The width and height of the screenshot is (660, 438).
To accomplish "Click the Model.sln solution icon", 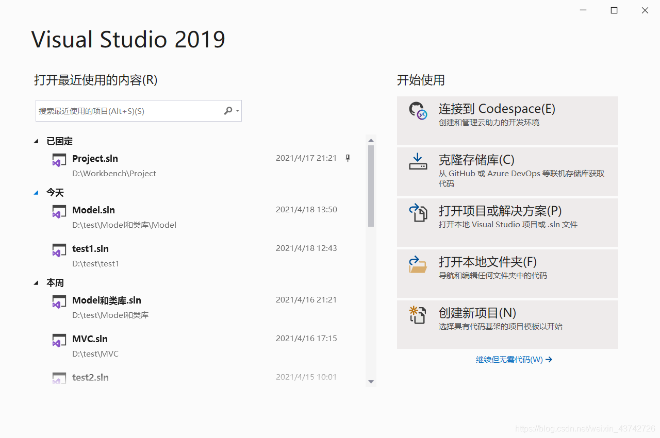I will (x=59, y=211).
